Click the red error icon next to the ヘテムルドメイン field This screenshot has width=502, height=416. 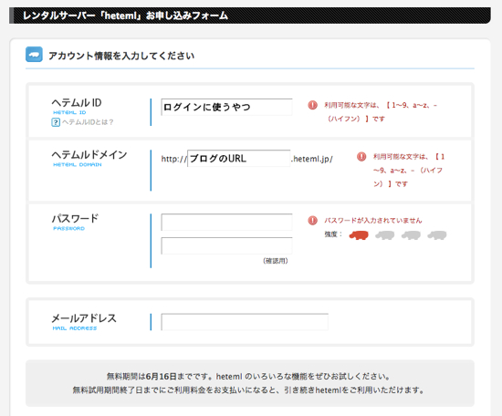(x=361, y=157)
